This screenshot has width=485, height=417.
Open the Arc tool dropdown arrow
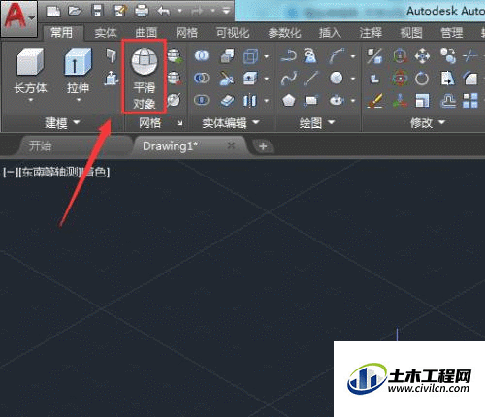click(x=353, y=56)
